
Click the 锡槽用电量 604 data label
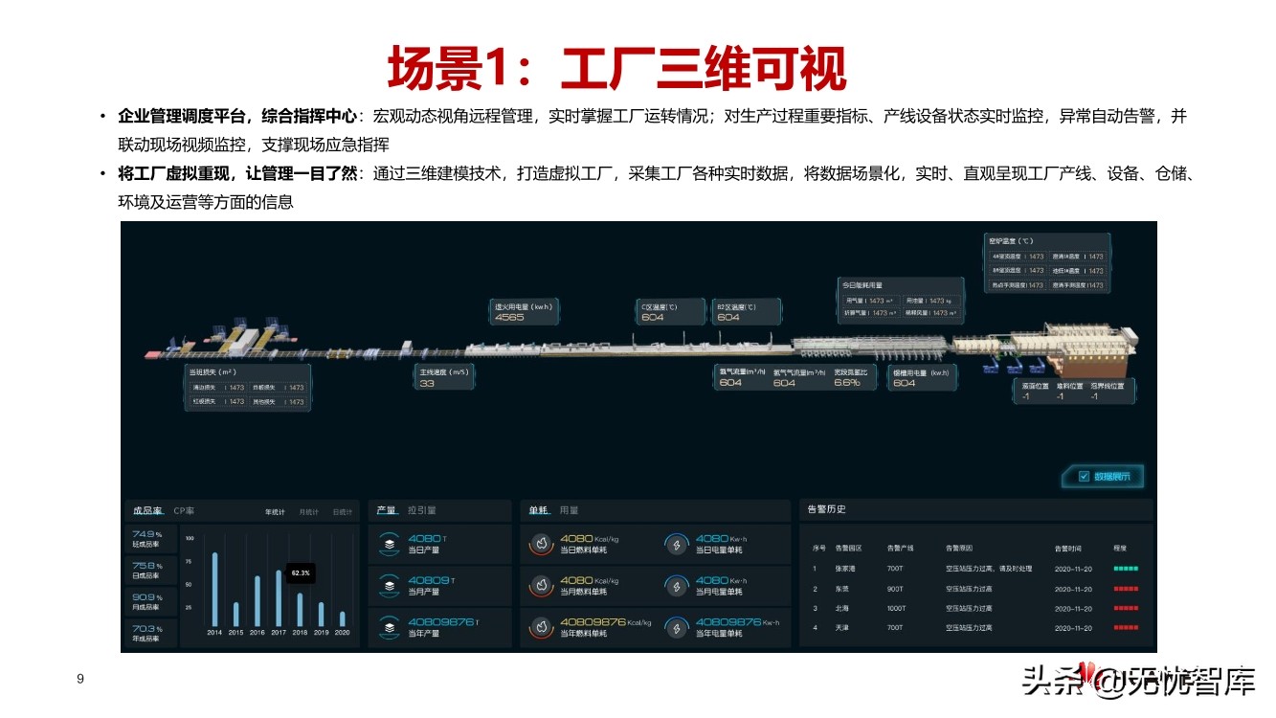tap(922, 377)
